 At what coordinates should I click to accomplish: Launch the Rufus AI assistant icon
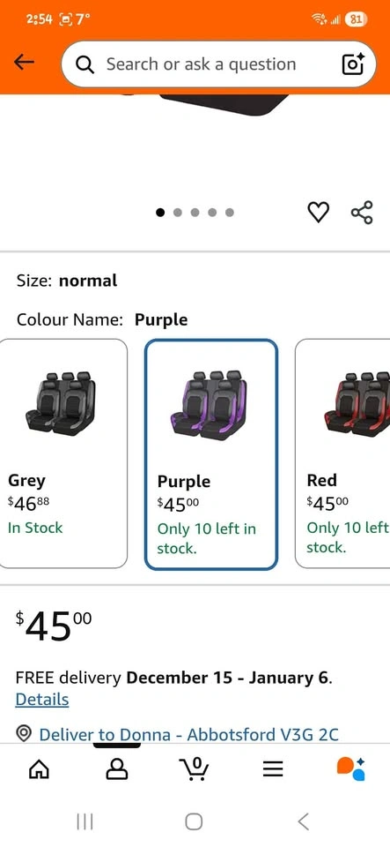351,768
